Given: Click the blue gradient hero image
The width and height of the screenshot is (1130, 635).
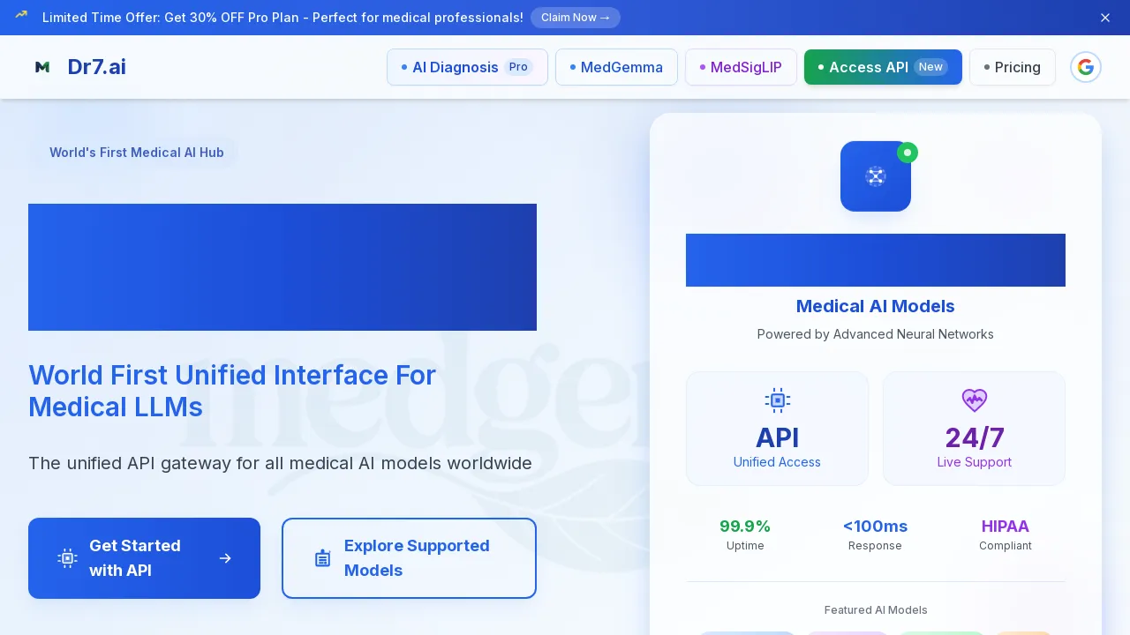Looking at the screenshot, I should 282,266.
